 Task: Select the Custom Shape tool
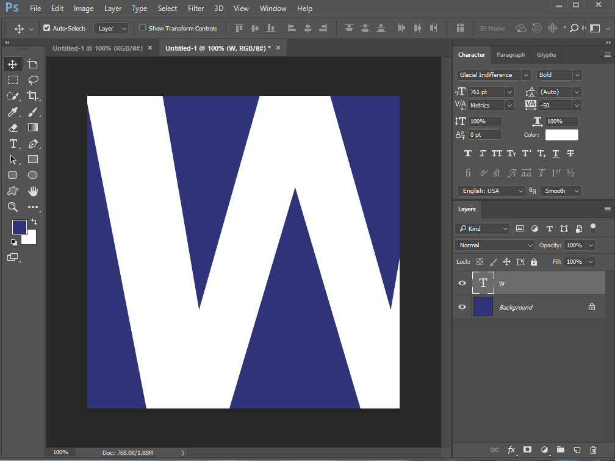[13, 191]
